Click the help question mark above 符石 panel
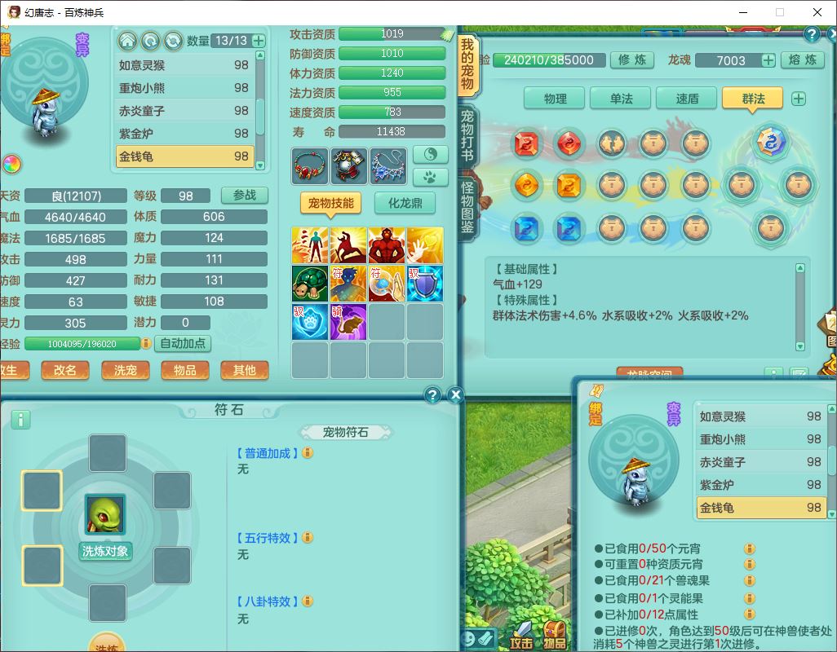 pyautogui.click(x=432, y=395)
